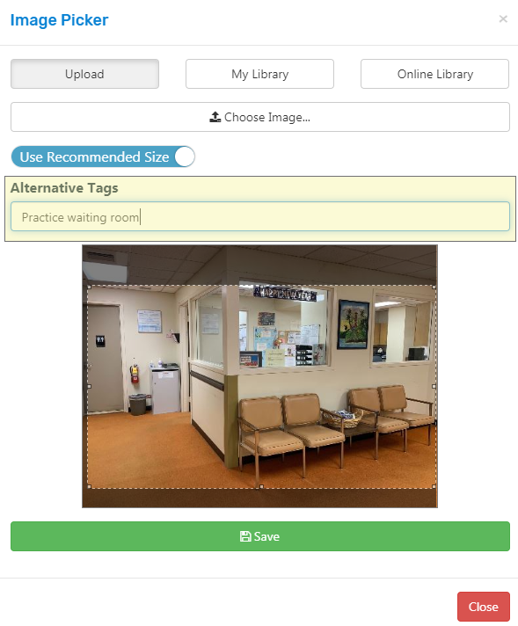Image resolution: width=518 pixels, height=626 pixels.
Task: Toggle the Use Recommended Size switch
Action: pyautogui.click(x=103, y=156)
